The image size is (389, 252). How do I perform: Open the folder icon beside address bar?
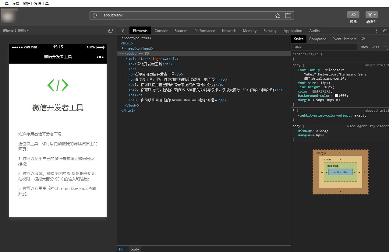point(288,16)
